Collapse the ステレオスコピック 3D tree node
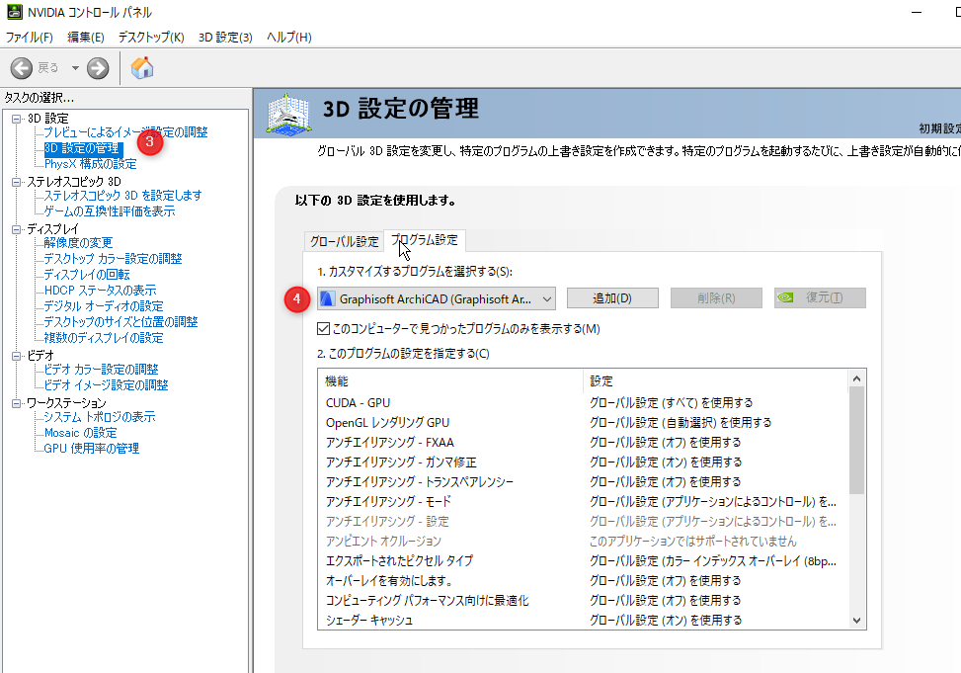This screenshot has height=673, width=961. pos(17,182)
